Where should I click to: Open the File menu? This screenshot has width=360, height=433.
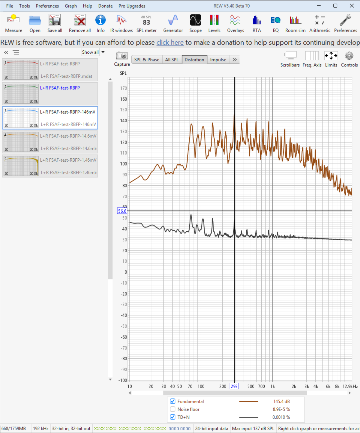[x=10, y=6]
